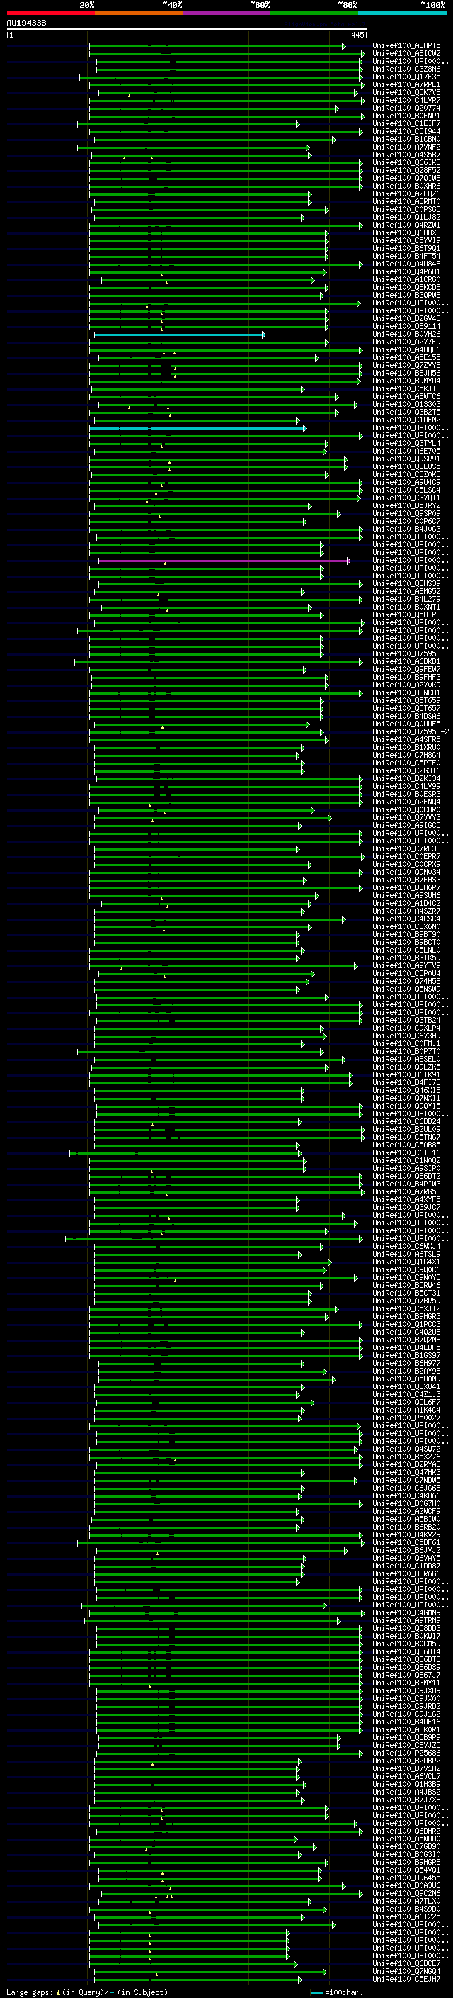Open hit UniRef100_B0ENP1
This screenshot has height=1998, width=453.
406,116
